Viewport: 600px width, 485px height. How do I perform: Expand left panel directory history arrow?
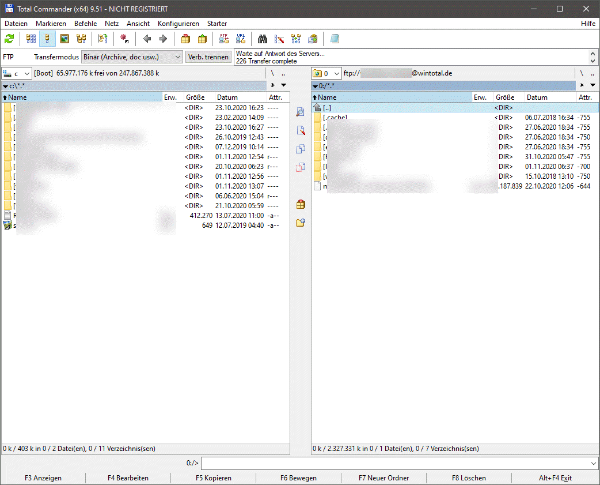coord(283,85)
